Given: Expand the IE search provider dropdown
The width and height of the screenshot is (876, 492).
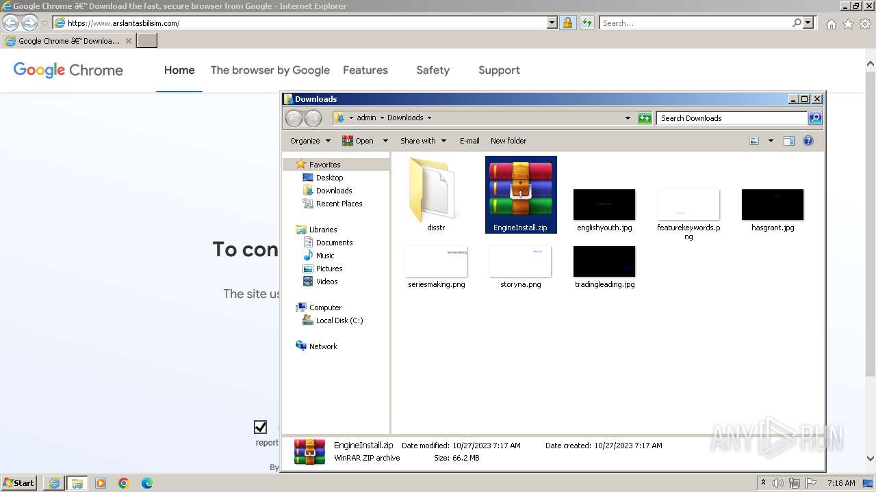Looking at the screenshot, I should pos(809,23).
